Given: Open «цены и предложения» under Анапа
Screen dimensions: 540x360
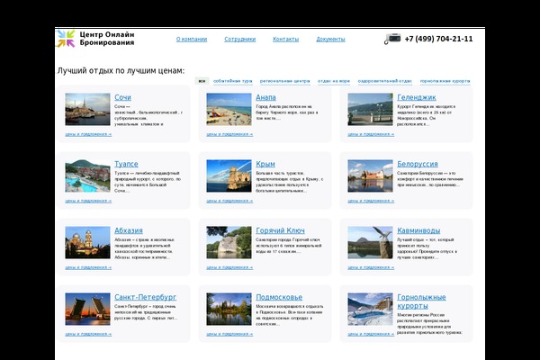Looking at the screenshot, I should pos(229,134).
